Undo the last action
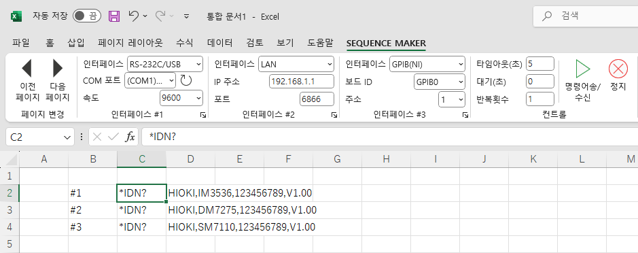This screenshot has width=638, height=253. tap(134, 16)
